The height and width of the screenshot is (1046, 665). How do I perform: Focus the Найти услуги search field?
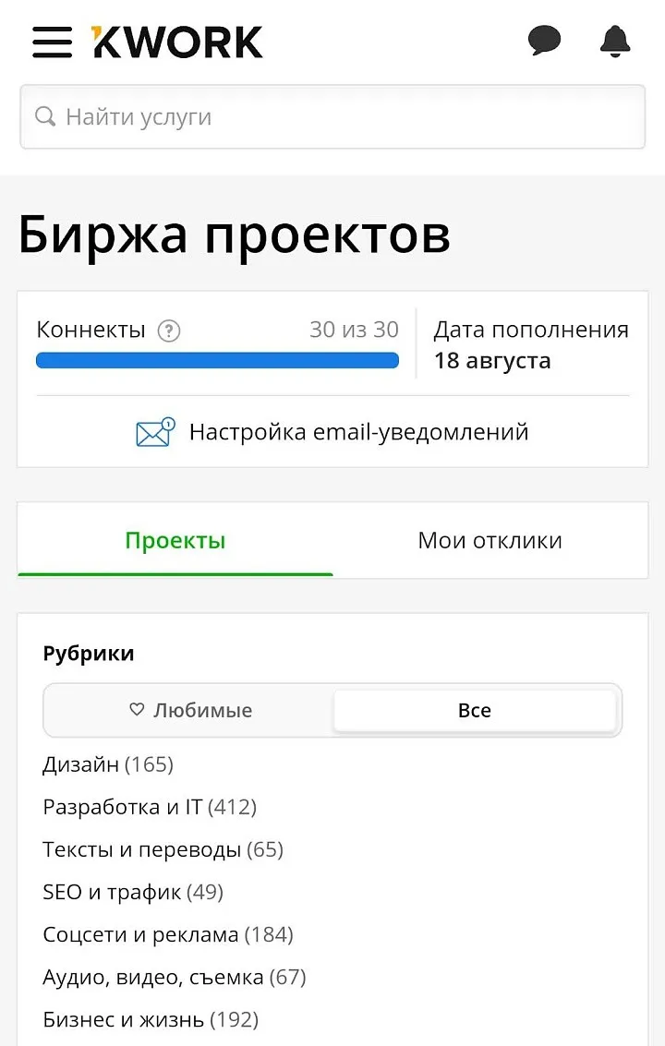pyautogui.click(x=332, y=116)
